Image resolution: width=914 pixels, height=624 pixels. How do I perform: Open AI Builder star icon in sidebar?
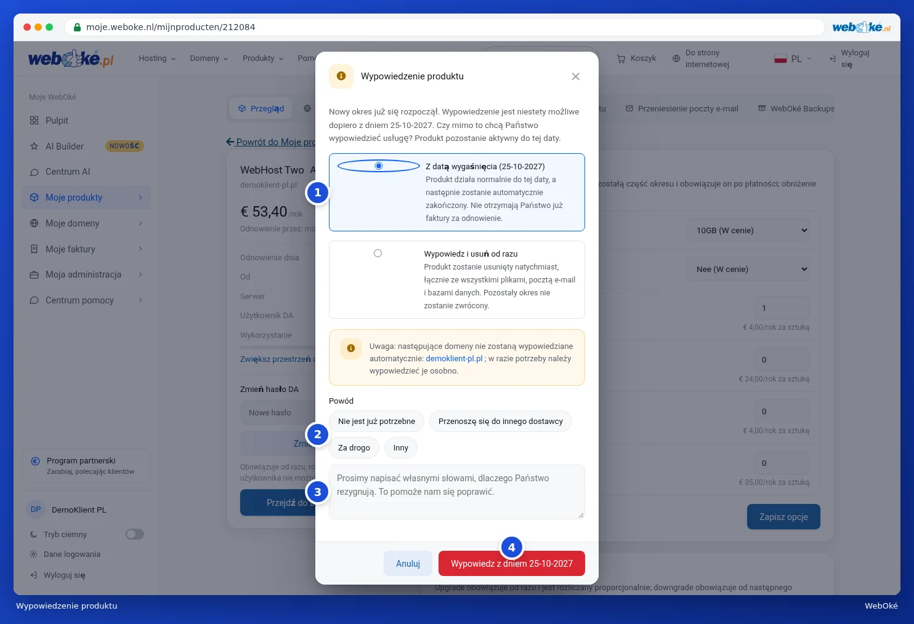34,146
